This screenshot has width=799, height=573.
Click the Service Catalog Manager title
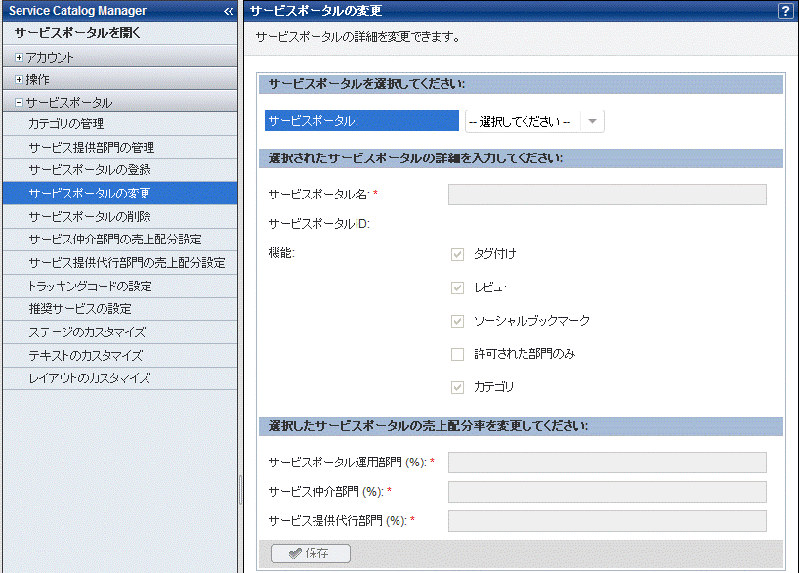[x=77, y=10]
